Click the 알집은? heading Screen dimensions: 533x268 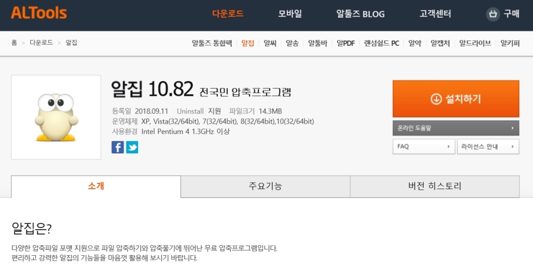pos(31,229)
